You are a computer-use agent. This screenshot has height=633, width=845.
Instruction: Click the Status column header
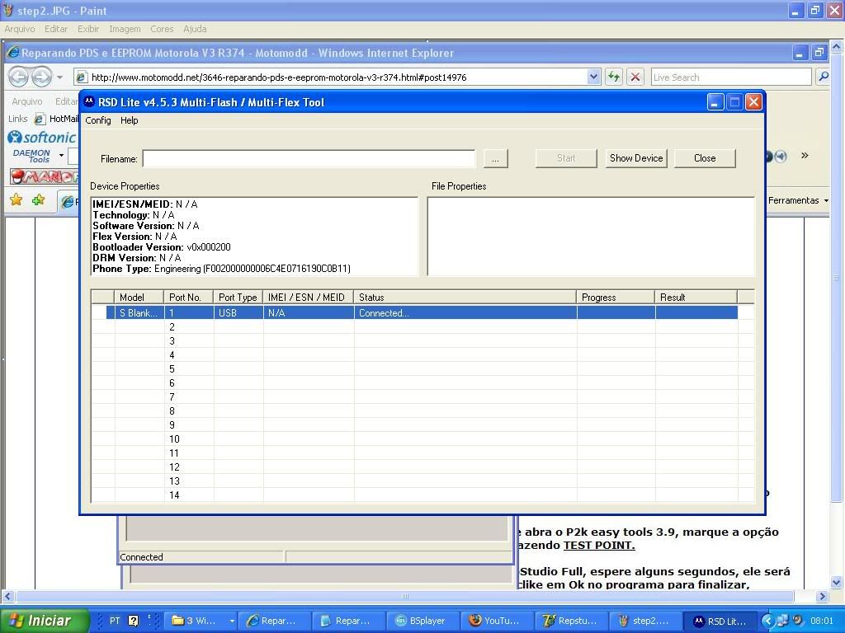tap(465, 297)
